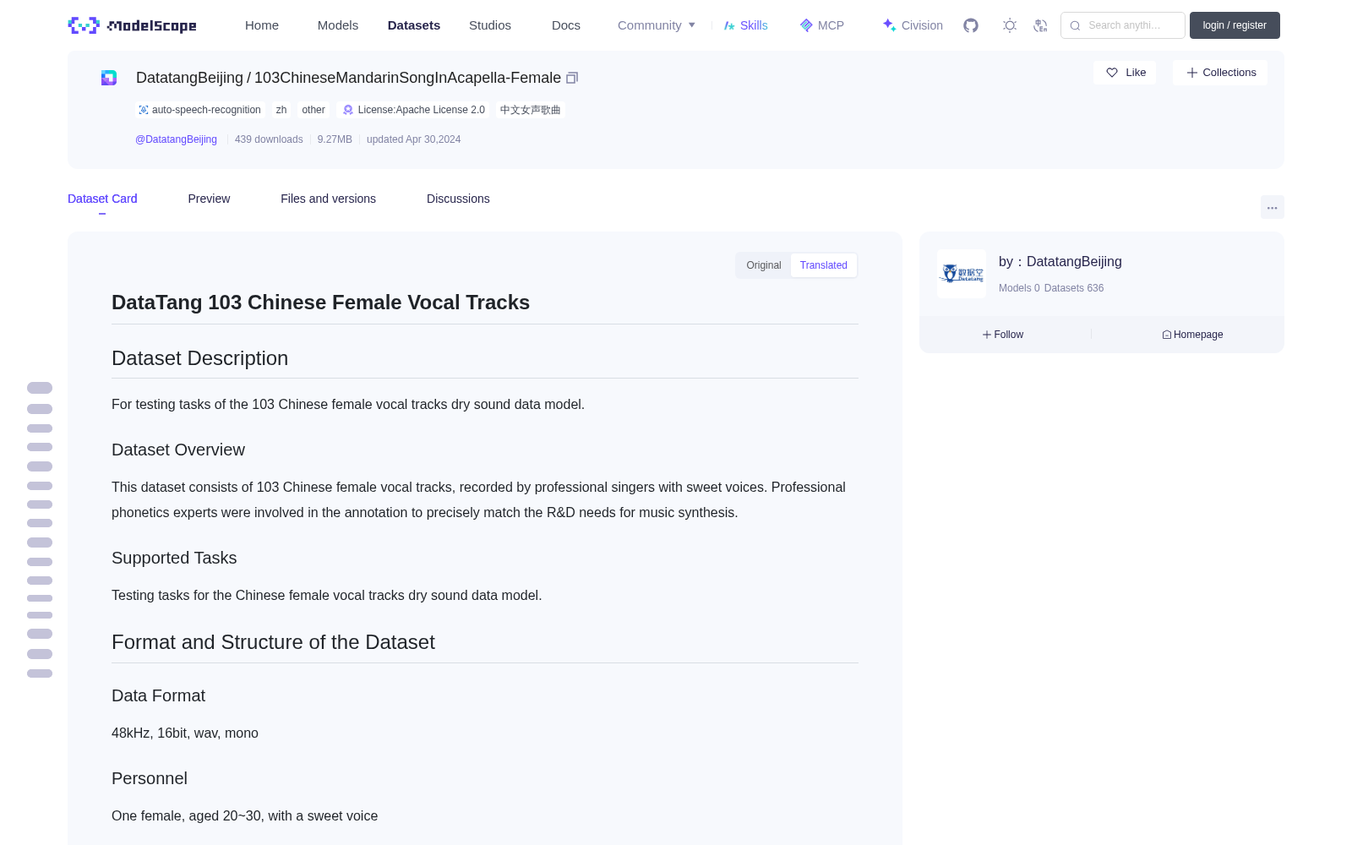Switch the card to Translated view

click(x=824, y=265)
